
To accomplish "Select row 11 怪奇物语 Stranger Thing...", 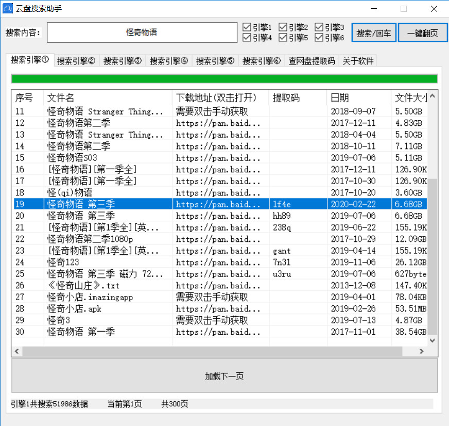I will coord(220,111).
